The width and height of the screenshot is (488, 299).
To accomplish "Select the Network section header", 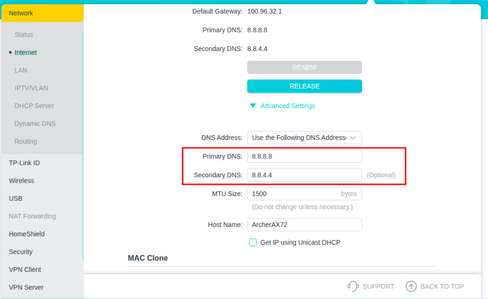I will tap(21, 13).
